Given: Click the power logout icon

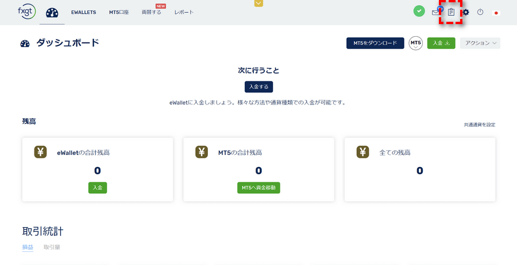Looking at the screenshot, I should (480, 13).
